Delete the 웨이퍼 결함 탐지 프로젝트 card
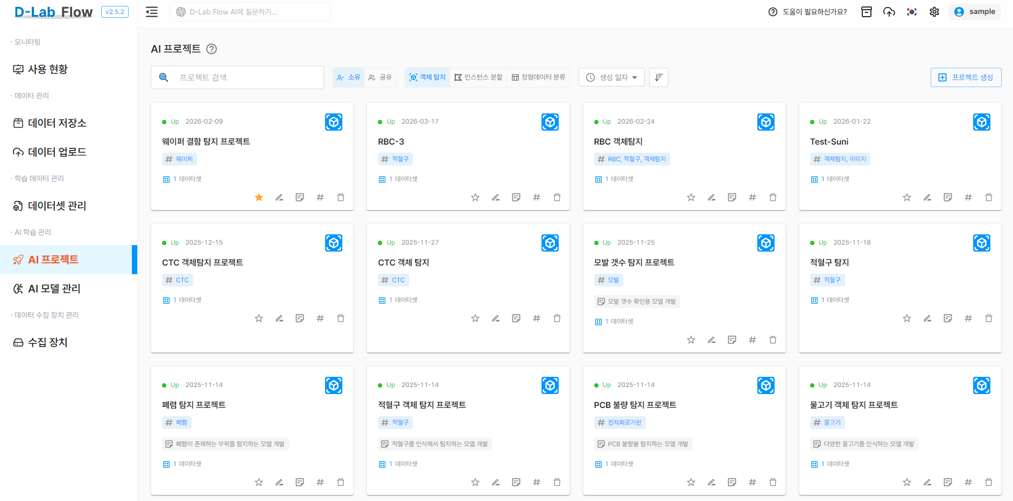 click(341, 197)
